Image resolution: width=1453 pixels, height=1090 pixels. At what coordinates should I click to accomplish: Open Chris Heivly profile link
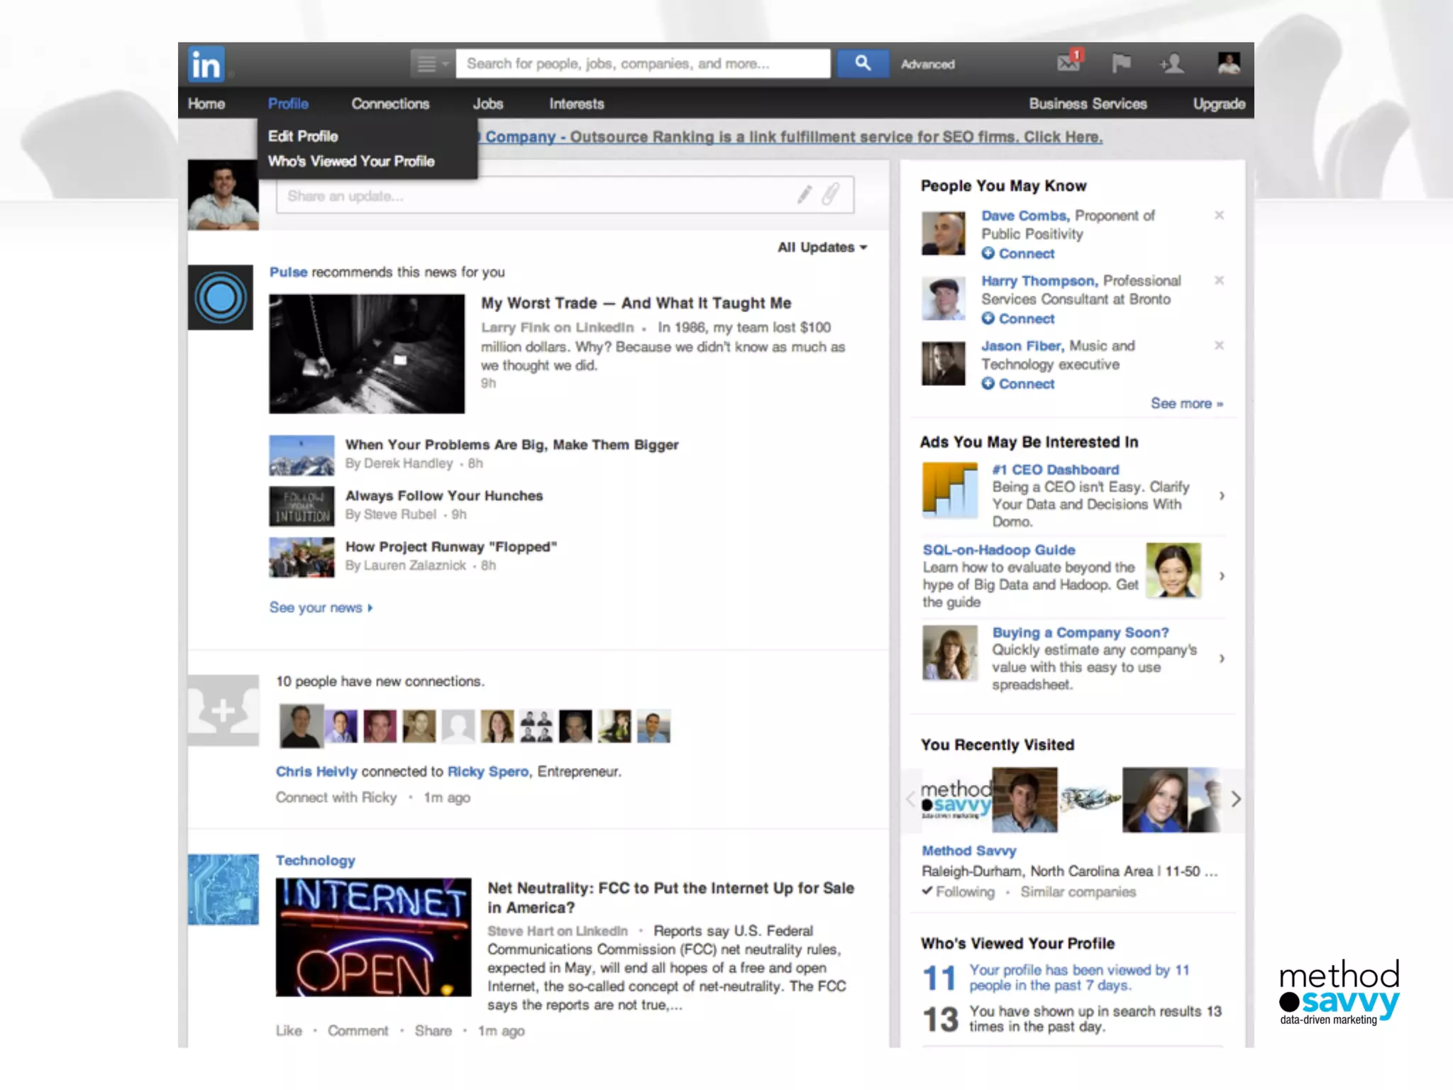pos(316,771)
